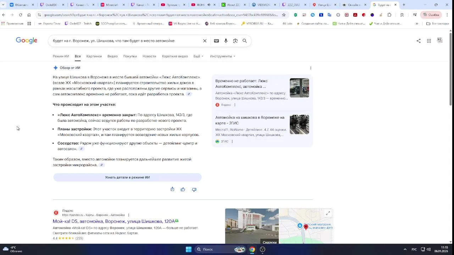
Task: Click the share icon near Google apps
Action: click(x=419, y=41)
